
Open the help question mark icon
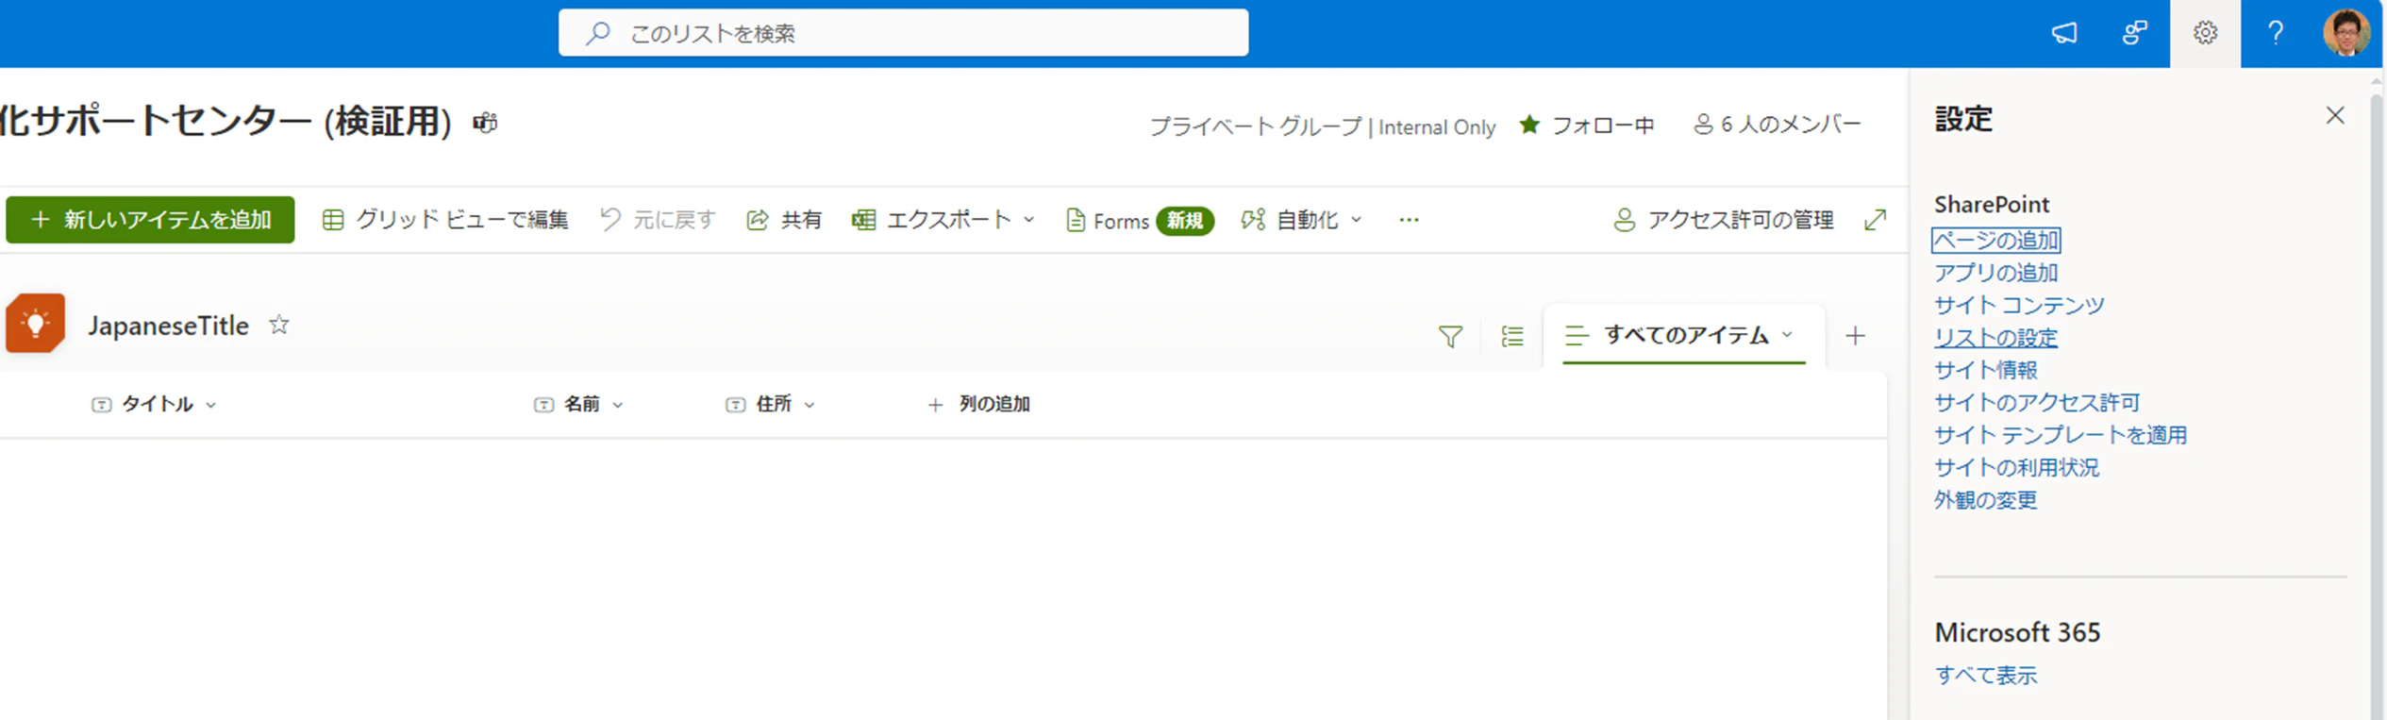pyautogui.click(x=2275, y=33)
